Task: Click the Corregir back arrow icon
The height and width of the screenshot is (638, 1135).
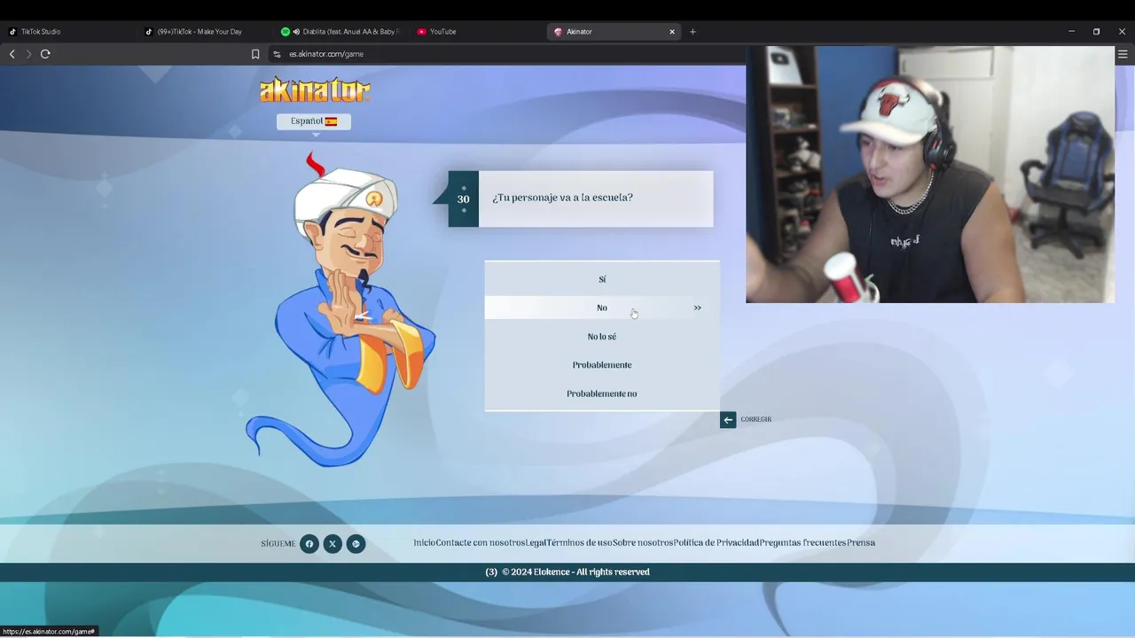Action: (728, 419)
